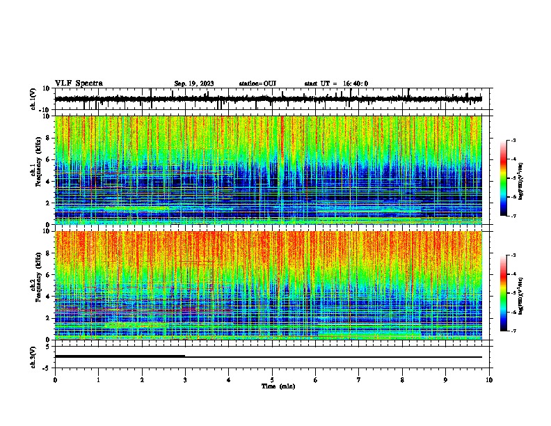Click the "6" kHz tick on ch.1 frequency axis
551x426 pixels.
coord(48,159)
